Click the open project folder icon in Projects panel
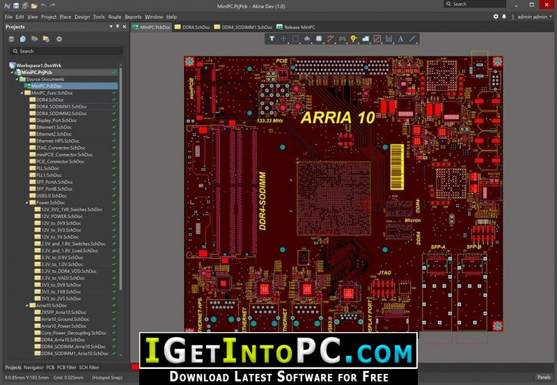 click(x=46, y=39)
